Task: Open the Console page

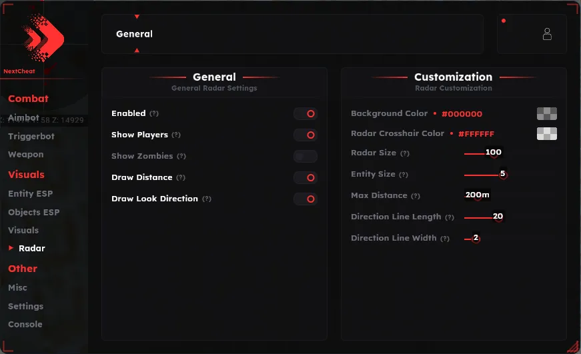Action: [x=25, y=325]
